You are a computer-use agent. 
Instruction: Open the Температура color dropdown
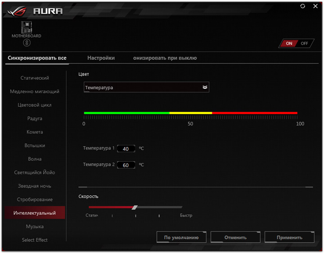(x=146, y=87)
